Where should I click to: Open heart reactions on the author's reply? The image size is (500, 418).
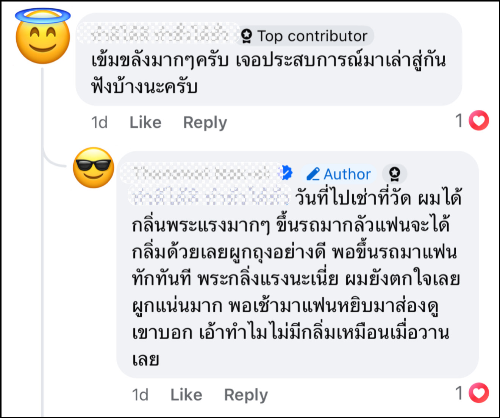(x=479, y=393)
